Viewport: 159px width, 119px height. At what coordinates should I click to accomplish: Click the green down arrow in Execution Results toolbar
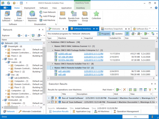(155, 89)
